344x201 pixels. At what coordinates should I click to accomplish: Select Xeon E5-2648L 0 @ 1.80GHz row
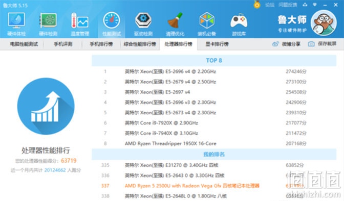(214, 196)
